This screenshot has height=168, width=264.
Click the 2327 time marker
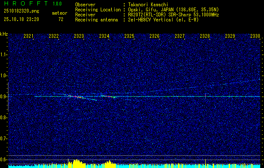coord(180,36)
